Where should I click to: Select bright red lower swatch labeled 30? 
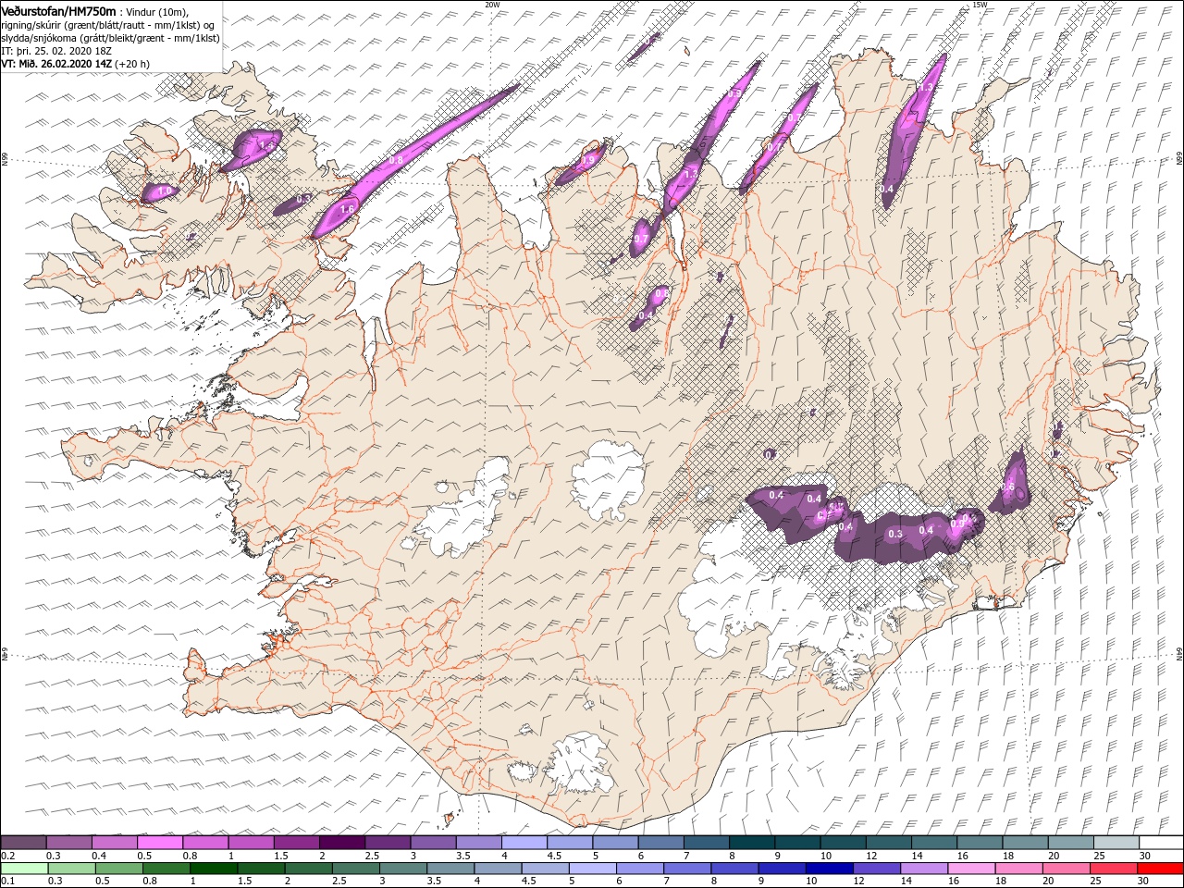(x=1160, y=869)
